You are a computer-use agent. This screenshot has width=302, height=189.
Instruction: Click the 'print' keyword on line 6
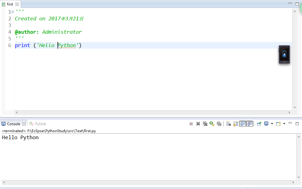pos(23,45)
